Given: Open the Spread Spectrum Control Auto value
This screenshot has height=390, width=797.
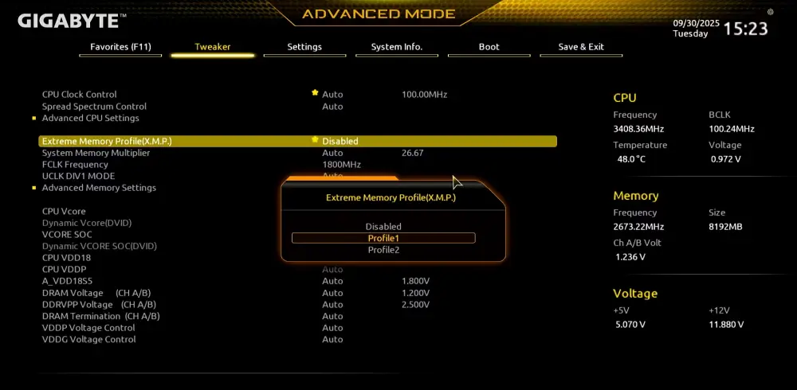Looking at the screenshot, I should click(x=332, y=107).
